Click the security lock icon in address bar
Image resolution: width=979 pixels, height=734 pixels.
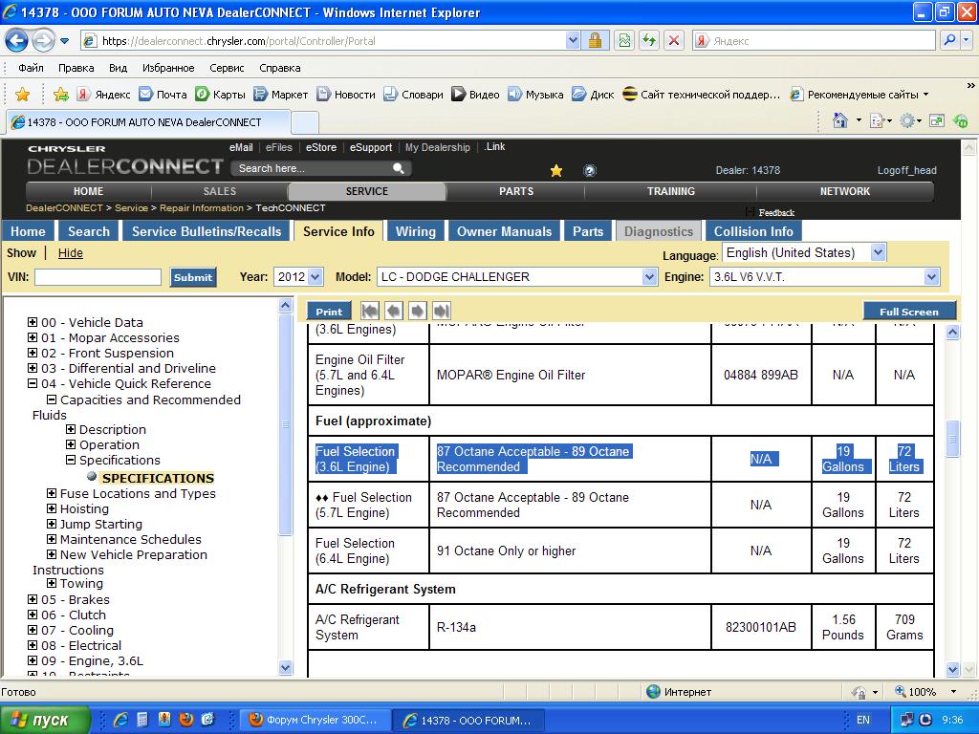(595, 41)
